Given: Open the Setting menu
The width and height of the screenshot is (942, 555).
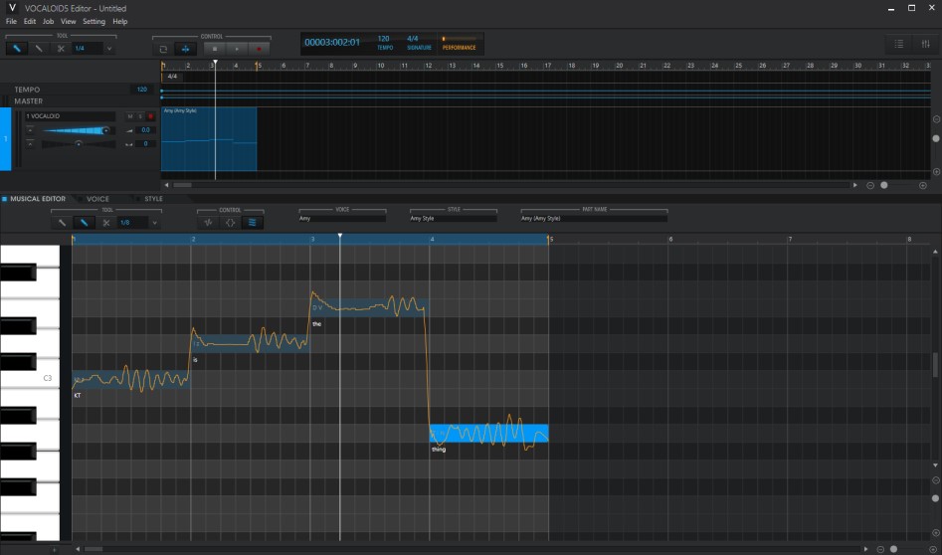Looking at the screenshot, I should [94, 22].
